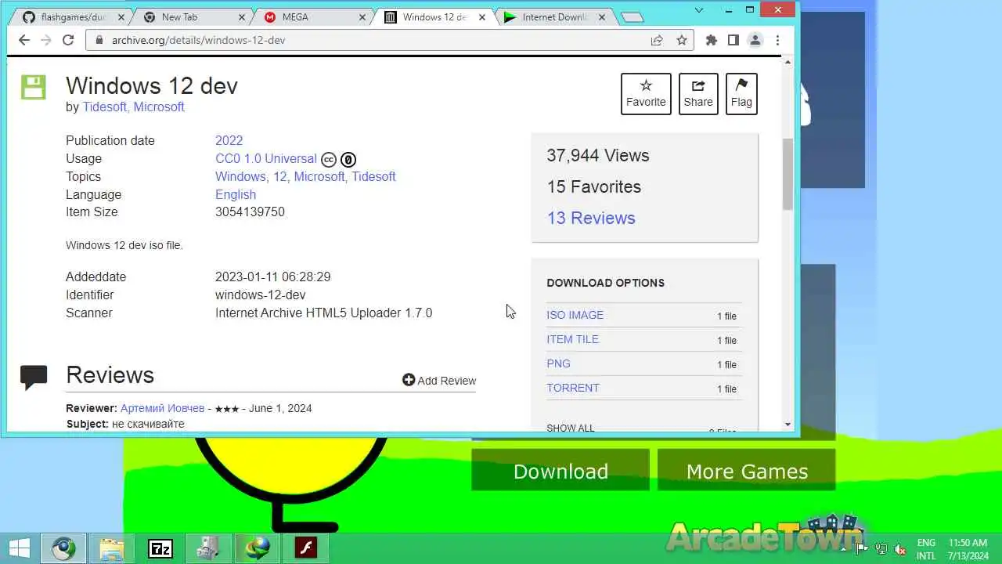Viewport: 1002px width, 564px height.
Task: Bookmark this page with star icon
Action: (682, 40)
